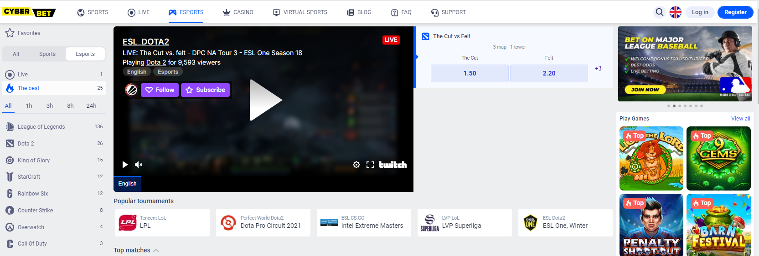Viewport: 759px width, 256px height.
Task: Select the King of Glory game icon
Action: [10, 160]
